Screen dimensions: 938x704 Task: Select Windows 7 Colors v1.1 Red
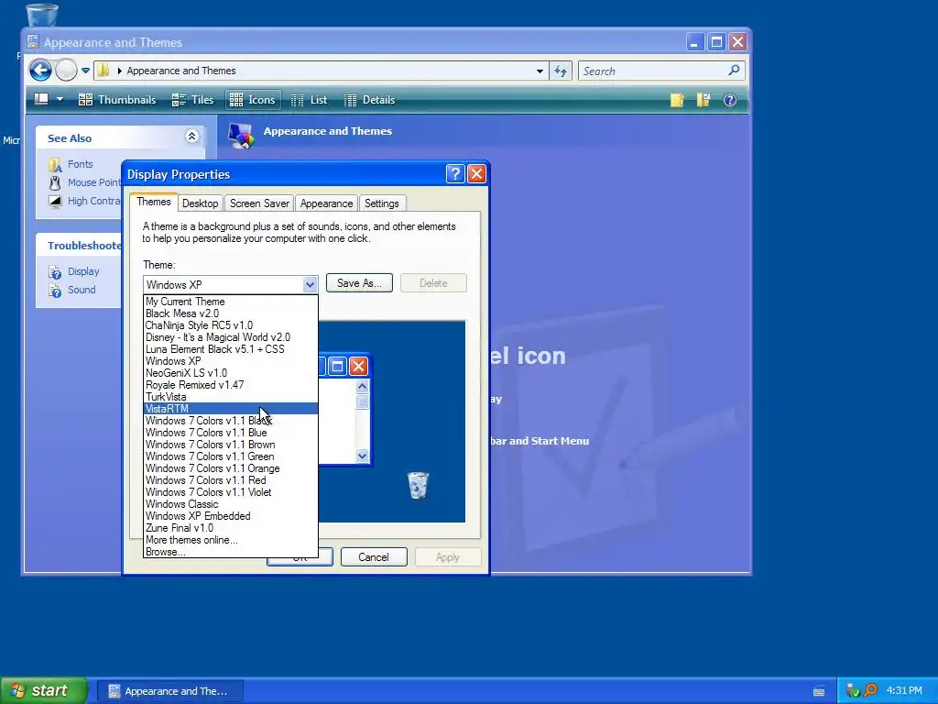coord(231,480)
